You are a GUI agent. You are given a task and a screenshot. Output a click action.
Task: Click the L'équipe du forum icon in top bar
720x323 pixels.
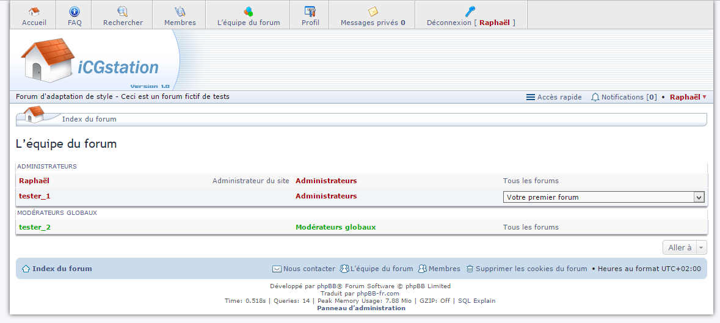[x=249, y=11]
